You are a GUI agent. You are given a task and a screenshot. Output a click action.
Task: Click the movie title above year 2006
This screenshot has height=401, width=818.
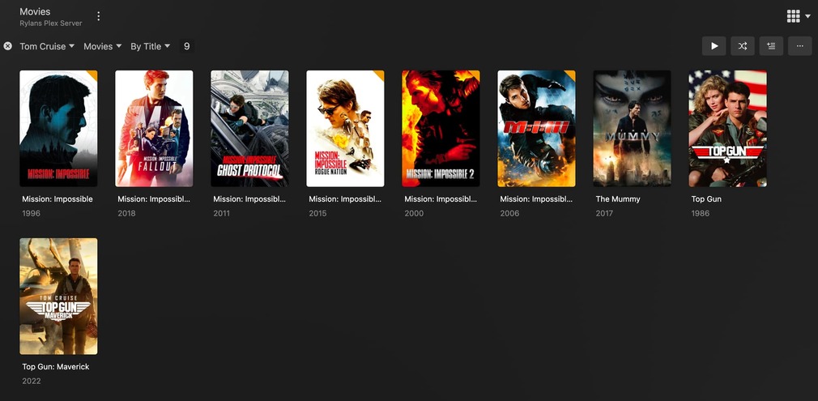[x=536, y=199]
